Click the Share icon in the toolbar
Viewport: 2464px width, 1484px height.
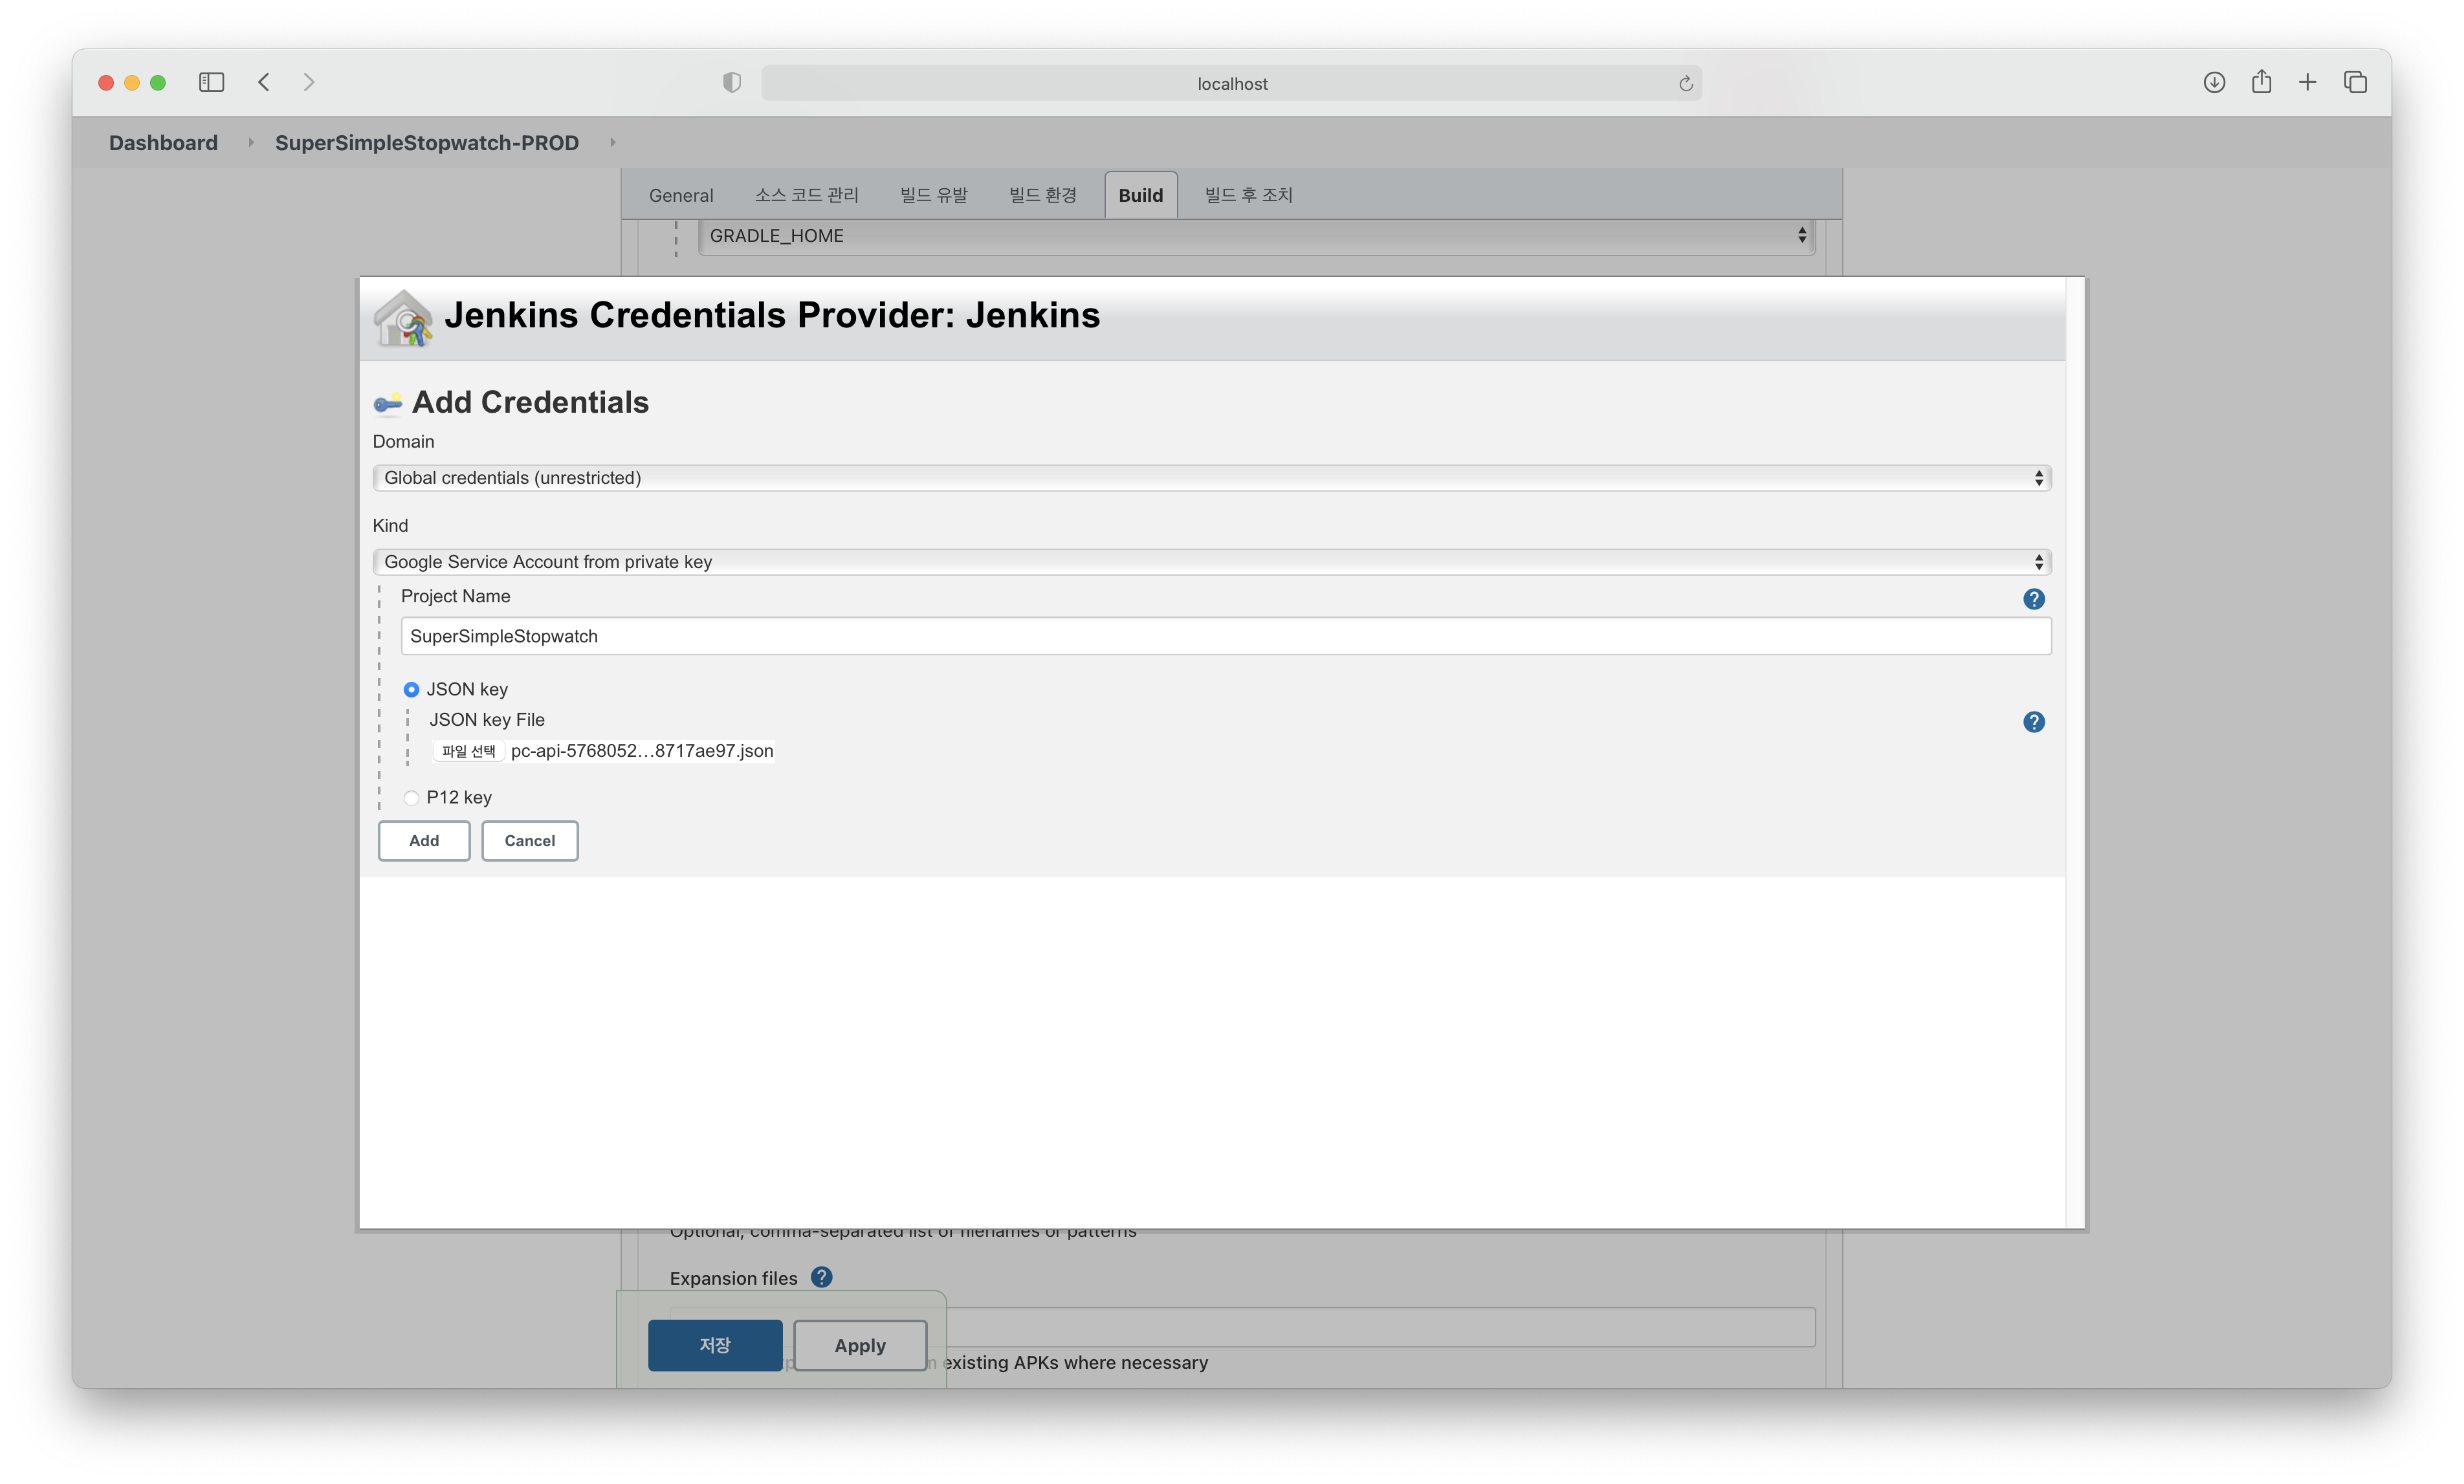click(x=2261, y=82)
